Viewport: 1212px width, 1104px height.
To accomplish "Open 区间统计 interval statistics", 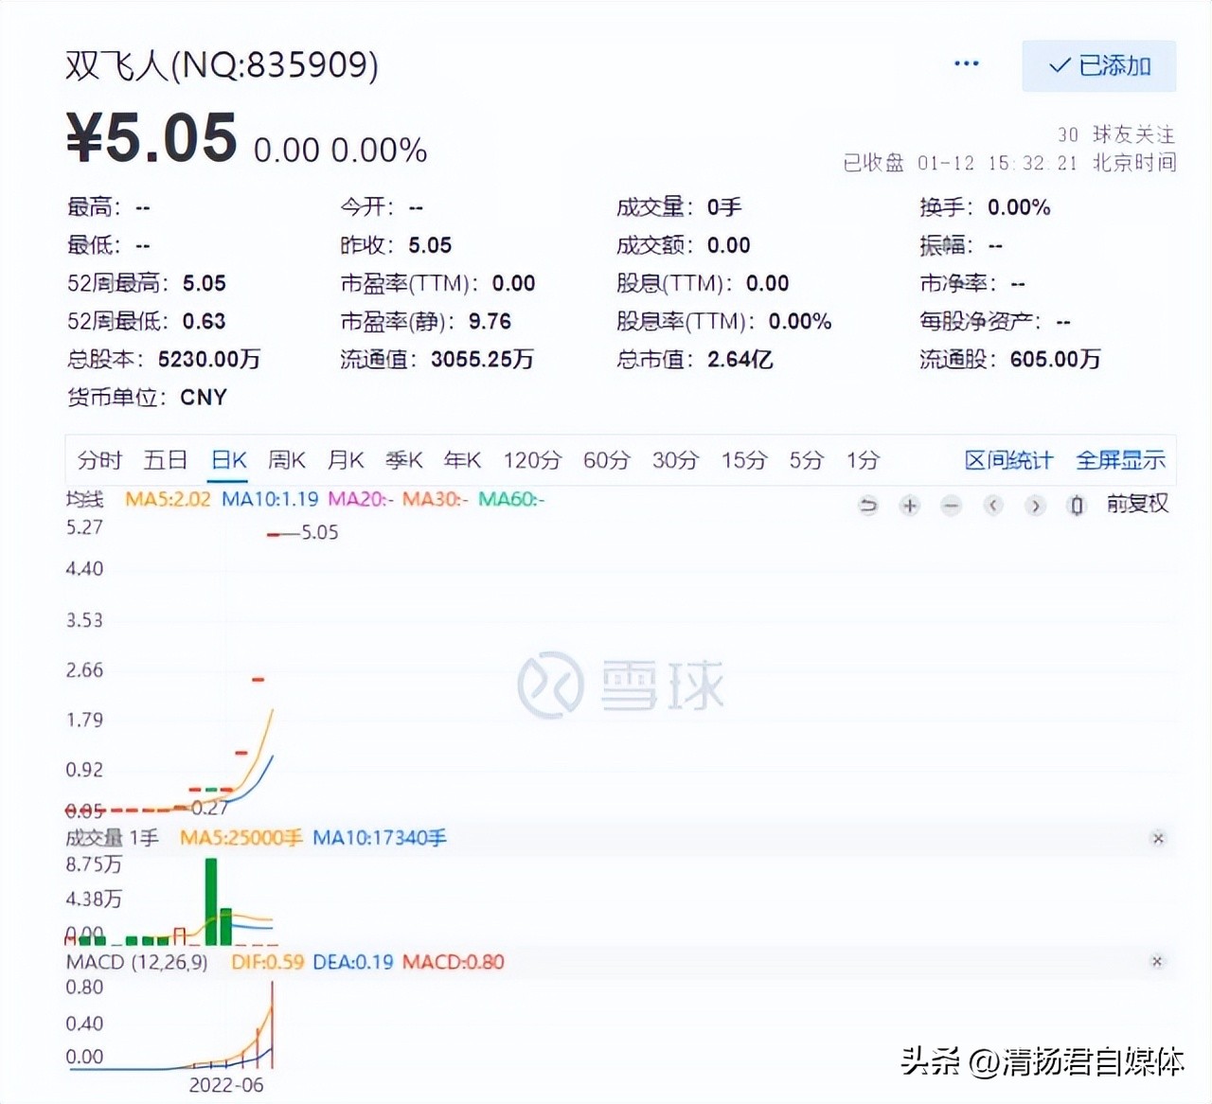I will [x=1007, y=460].
